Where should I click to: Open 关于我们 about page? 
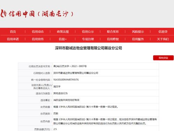point(163,39)
